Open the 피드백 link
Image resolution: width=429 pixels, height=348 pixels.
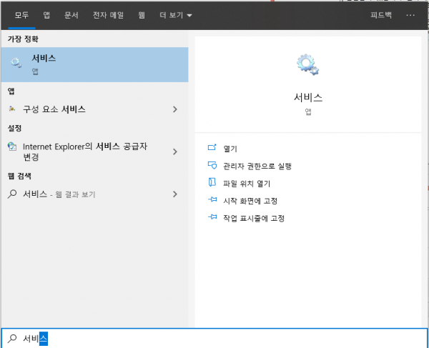click(x=381, y=15)
